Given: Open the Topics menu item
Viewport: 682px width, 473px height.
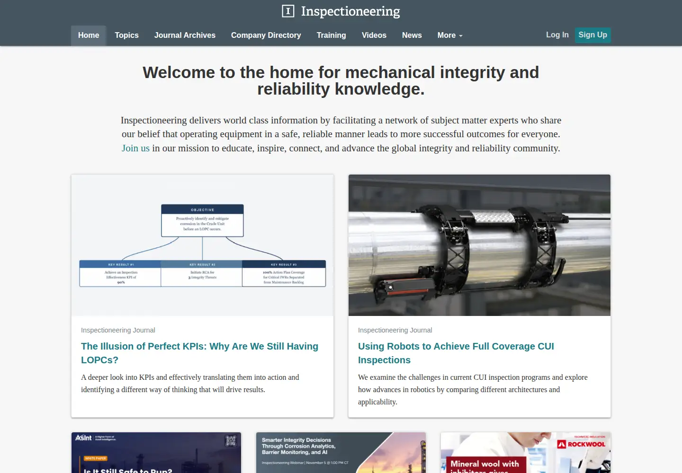Looking at the screenshot, I should [x=126, y=35].
